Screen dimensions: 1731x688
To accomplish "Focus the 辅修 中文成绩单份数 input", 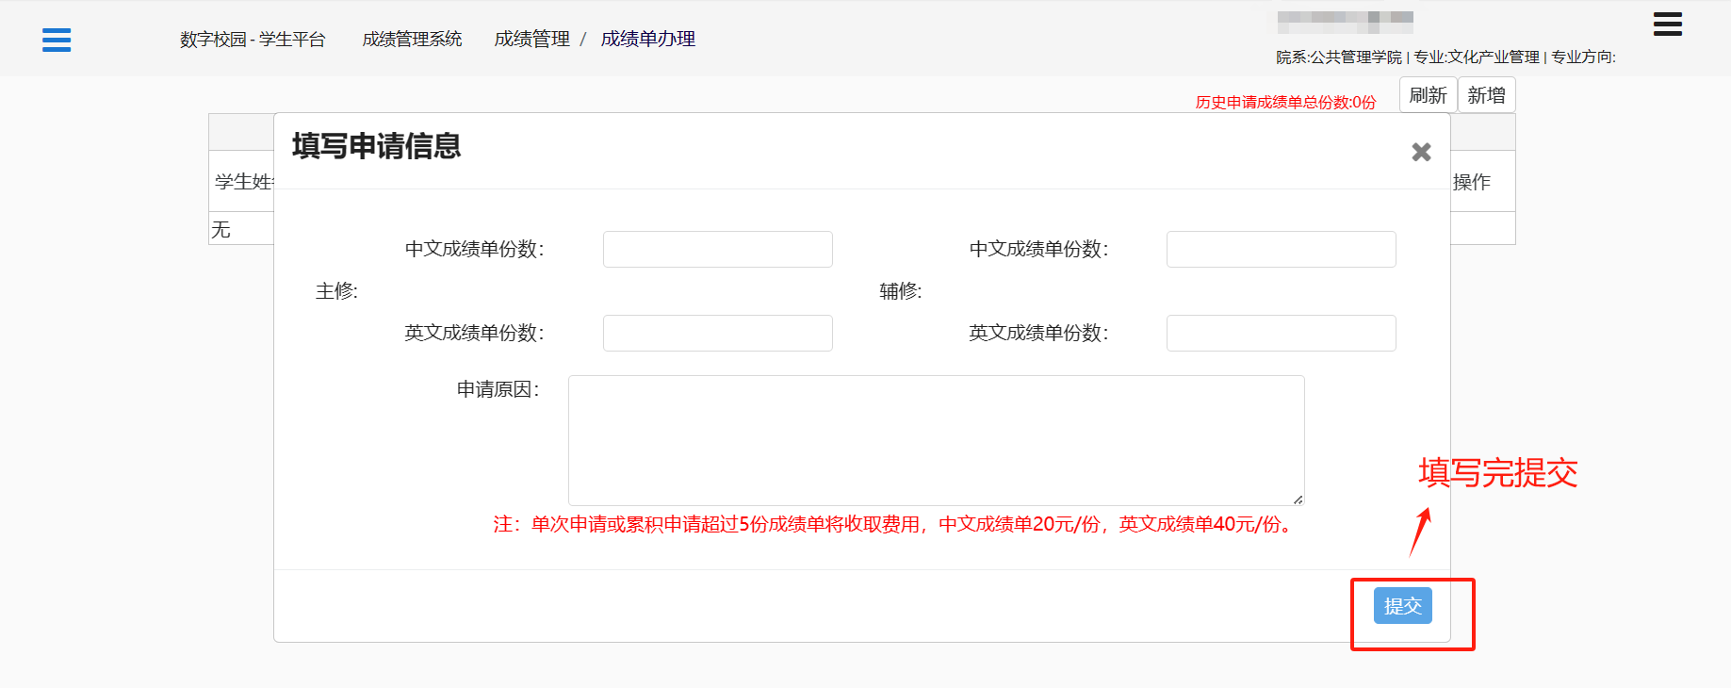I will pyautogui.click(x=1281, y=250).
